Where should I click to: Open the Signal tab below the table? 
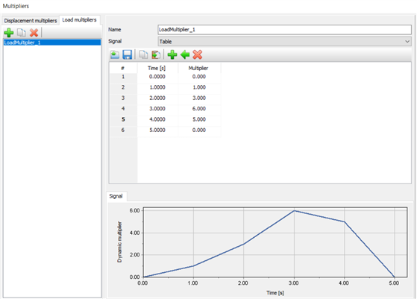(116, 196)
